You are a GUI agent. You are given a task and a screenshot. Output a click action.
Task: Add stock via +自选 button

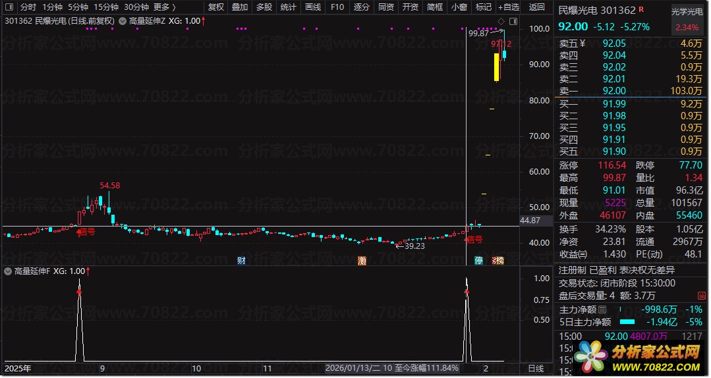coord(508,7)
